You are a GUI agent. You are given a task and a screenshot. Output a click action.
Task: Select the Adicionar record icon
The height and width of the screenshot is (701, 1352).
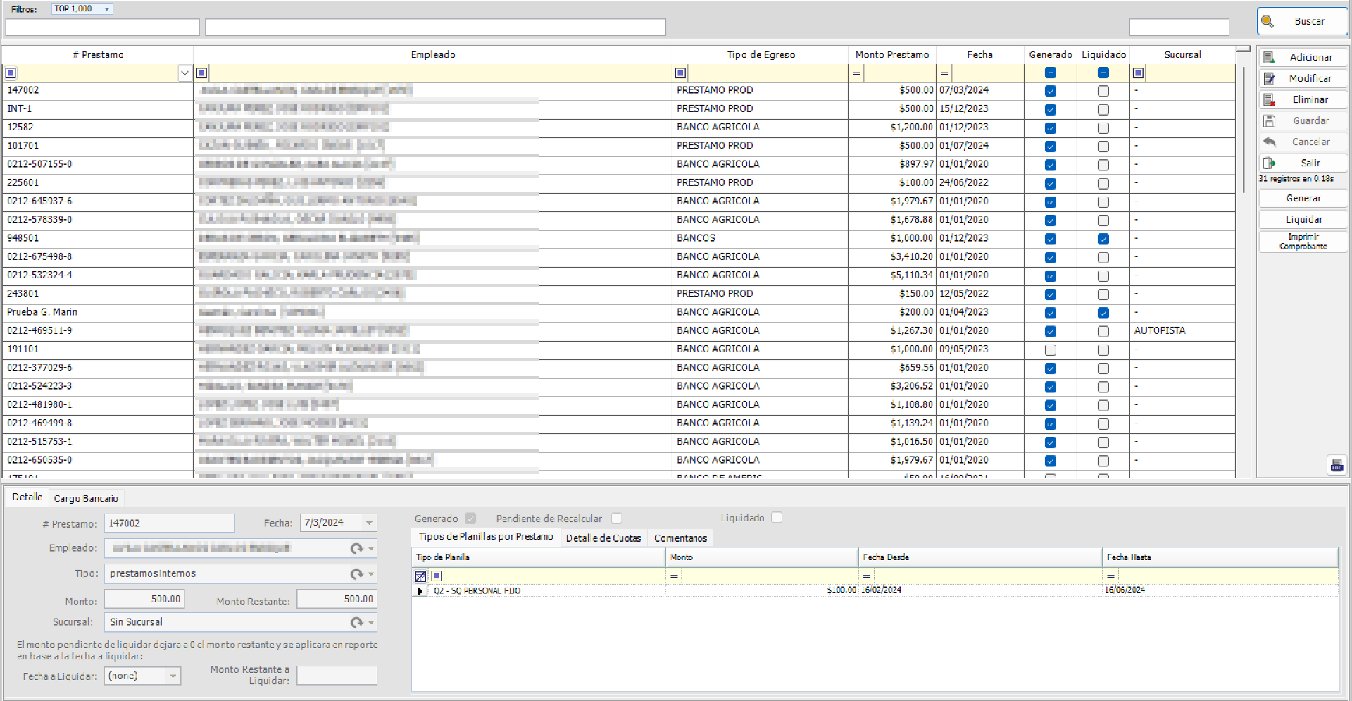(x=1270, y=57)
